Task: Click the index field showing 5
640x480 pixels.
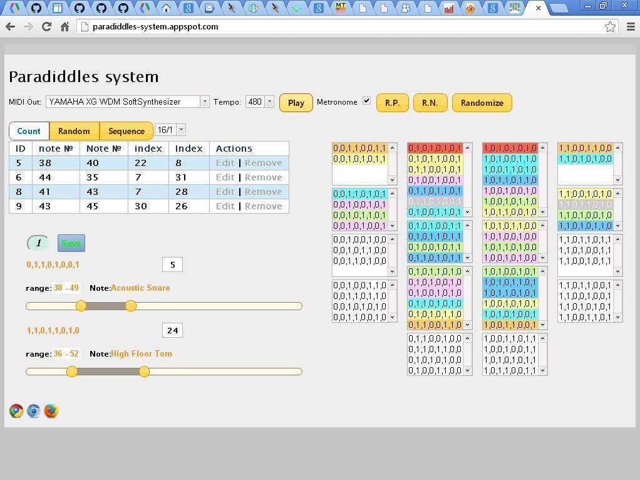Action: [x=172, y=264]
